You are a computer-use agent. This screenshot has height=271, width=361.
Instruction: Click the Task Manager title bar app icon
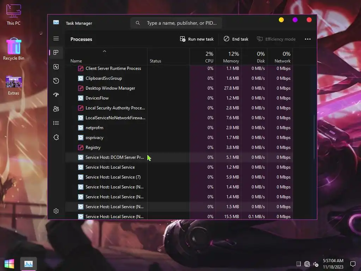click(x=56, y=22)
